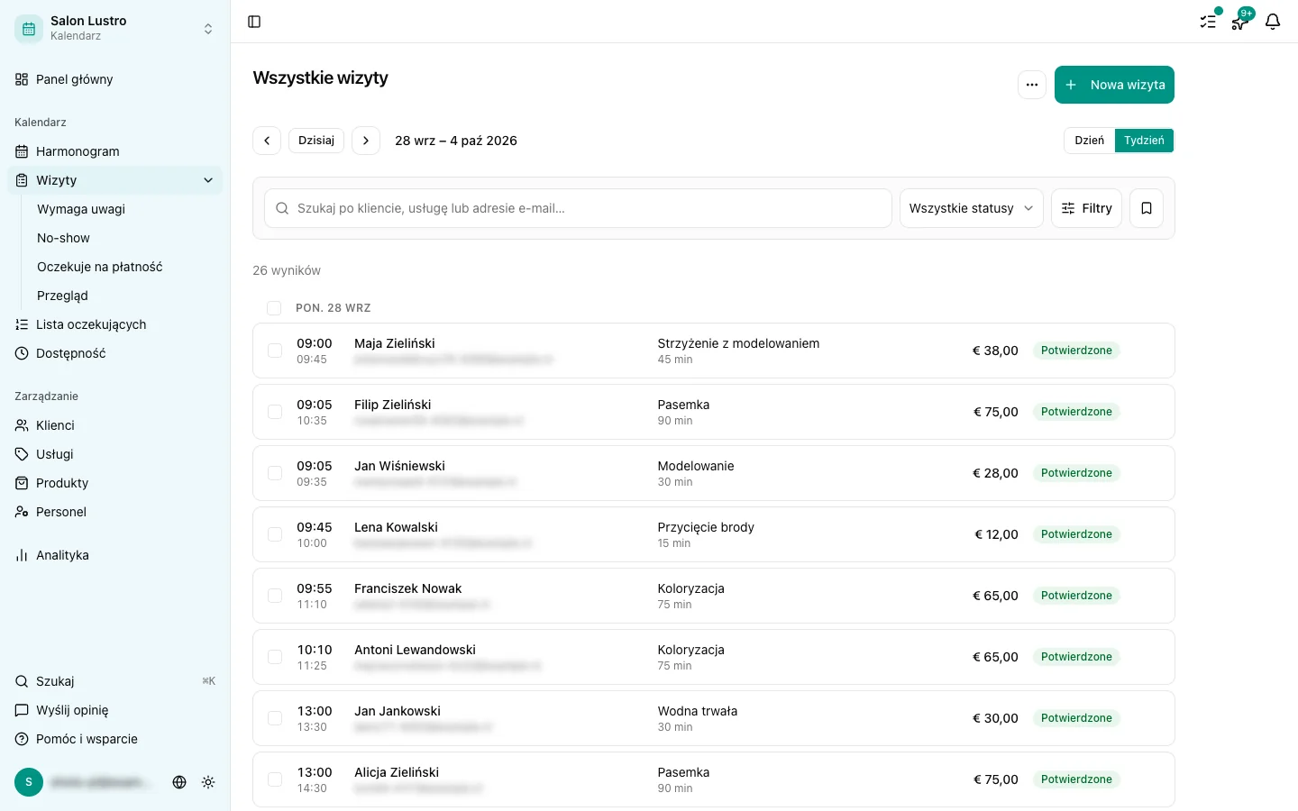Open Harmonogram in sidebar
The width and height of the screenshot is (1298, 811).
[114, 151]
